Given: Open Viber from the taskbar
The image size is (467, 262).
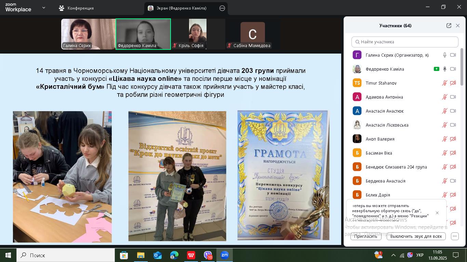Looking at the screenshot, I should pyautogui.click(x=208, y=255).
